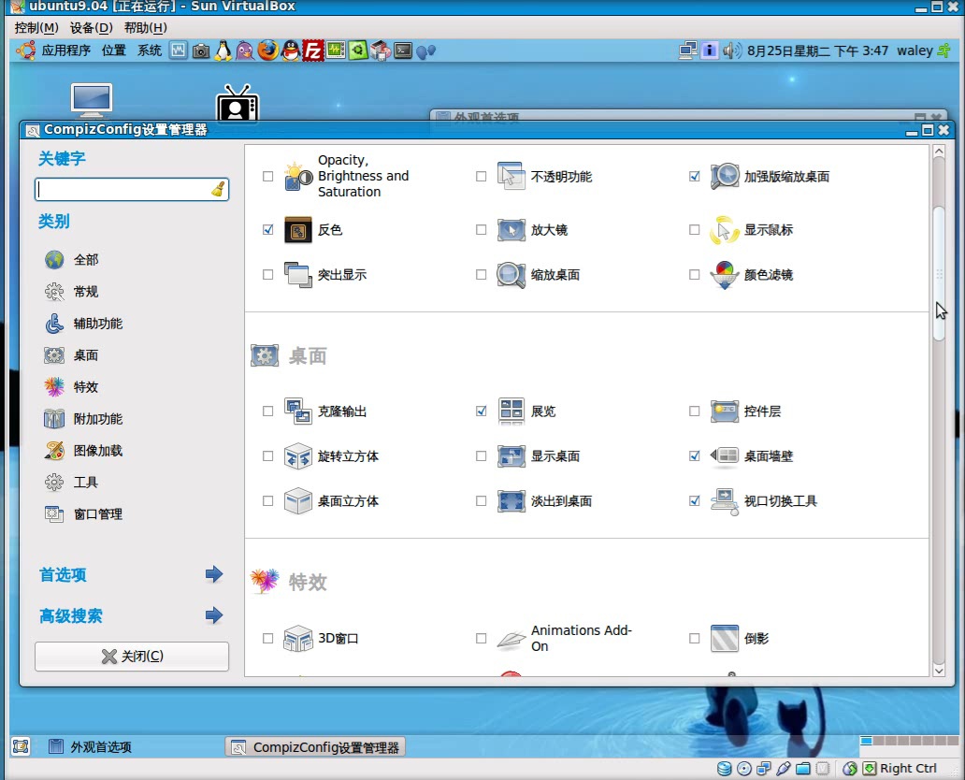This screenshot has height=780, width=965.
Task: Uncheck the 展览 plugin checkbox
Action: click(482, 412)
